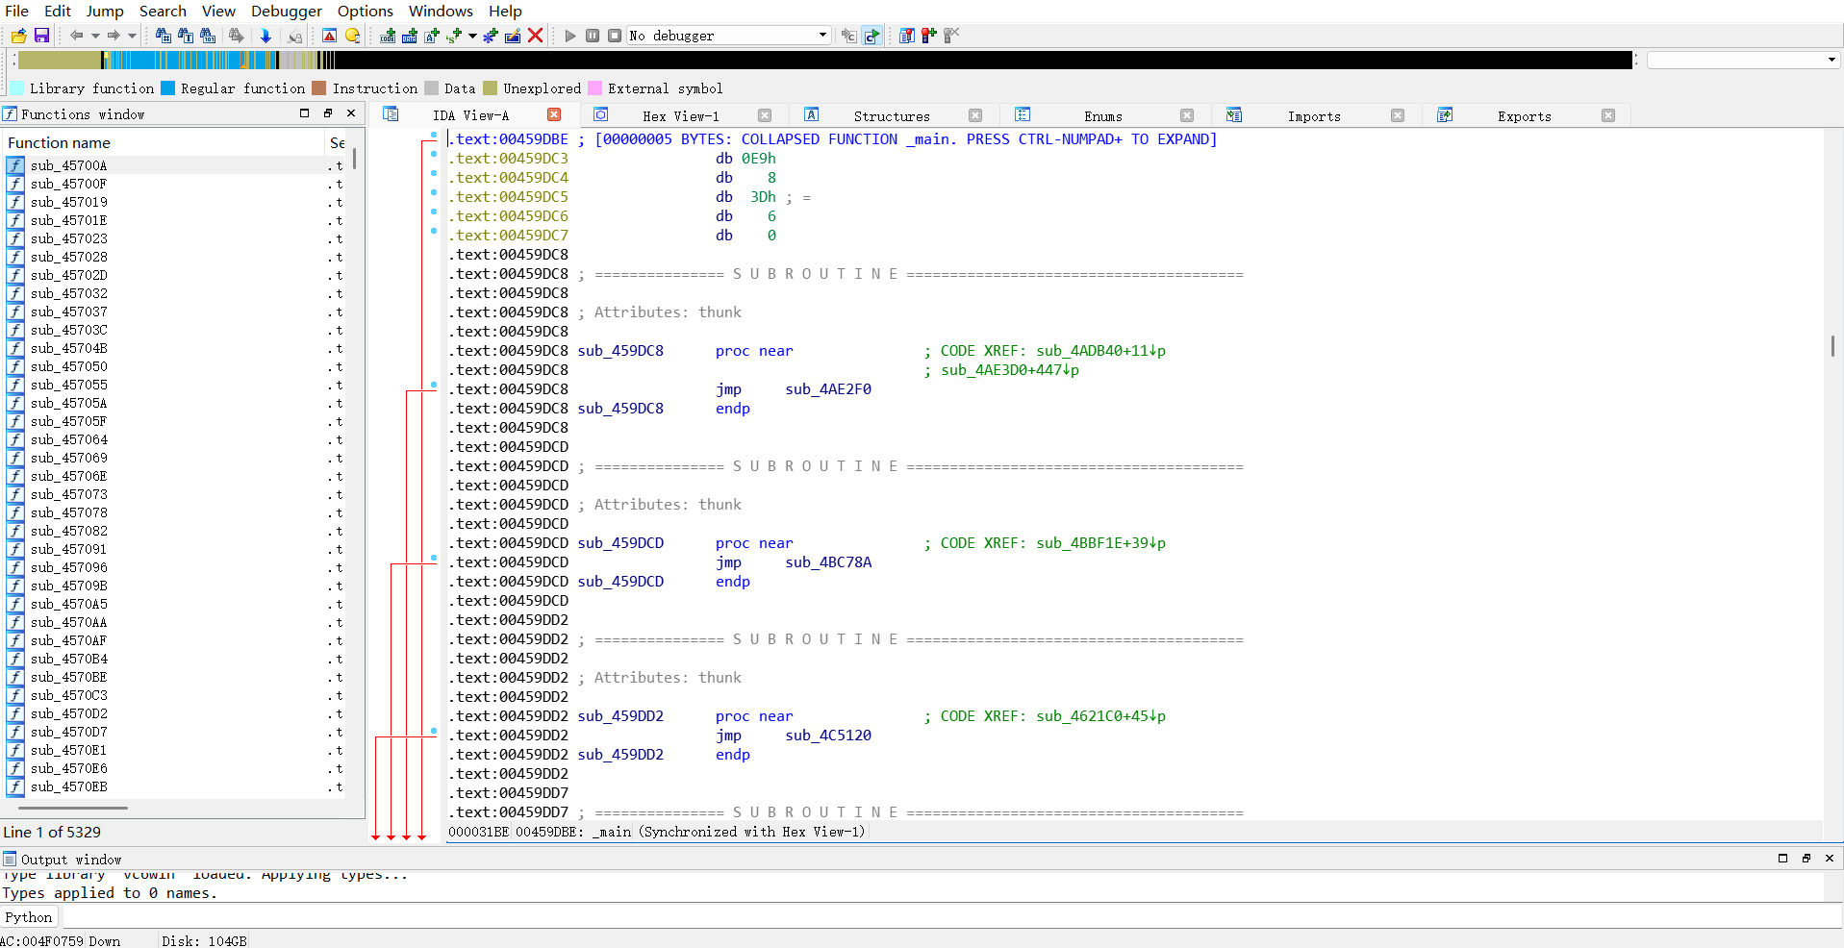Click the sub_4C5120 jump target link

[828, 736]
